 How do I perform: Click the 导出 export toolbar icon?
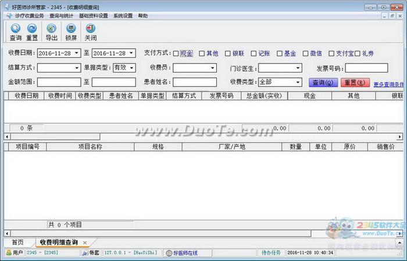(51, 28)
